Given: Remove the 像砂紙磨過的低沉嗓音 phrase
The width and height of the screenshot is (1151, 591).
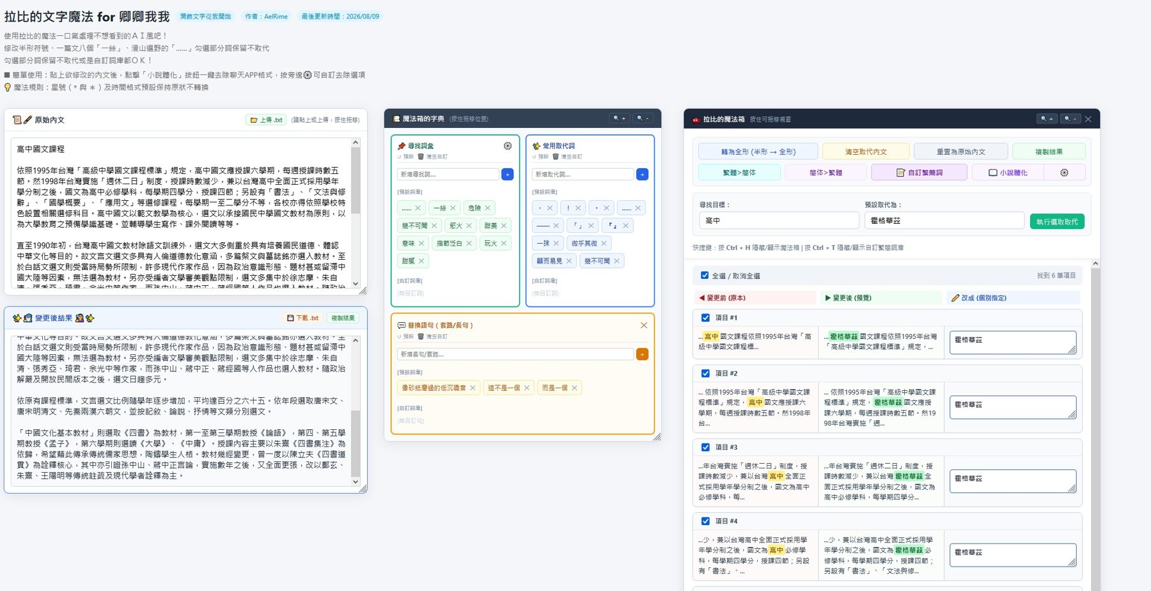Looking at the screenshot, I should point(473,388).
